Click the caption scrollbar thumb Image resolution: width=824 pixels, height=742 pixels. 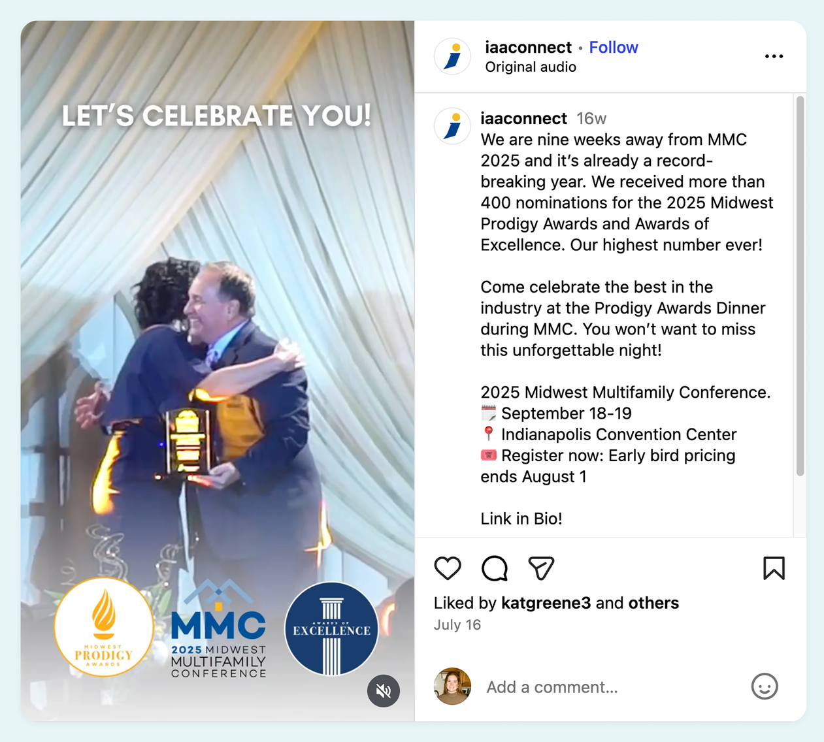pyautogui.click(x=800, y=286)
